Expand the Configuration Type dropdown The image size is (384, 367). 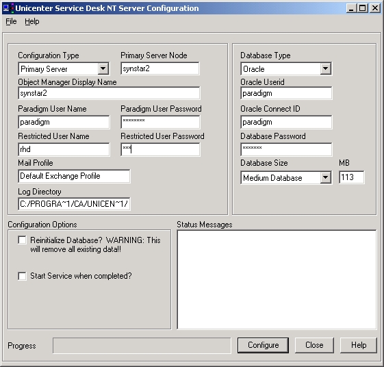coord(103,68)
